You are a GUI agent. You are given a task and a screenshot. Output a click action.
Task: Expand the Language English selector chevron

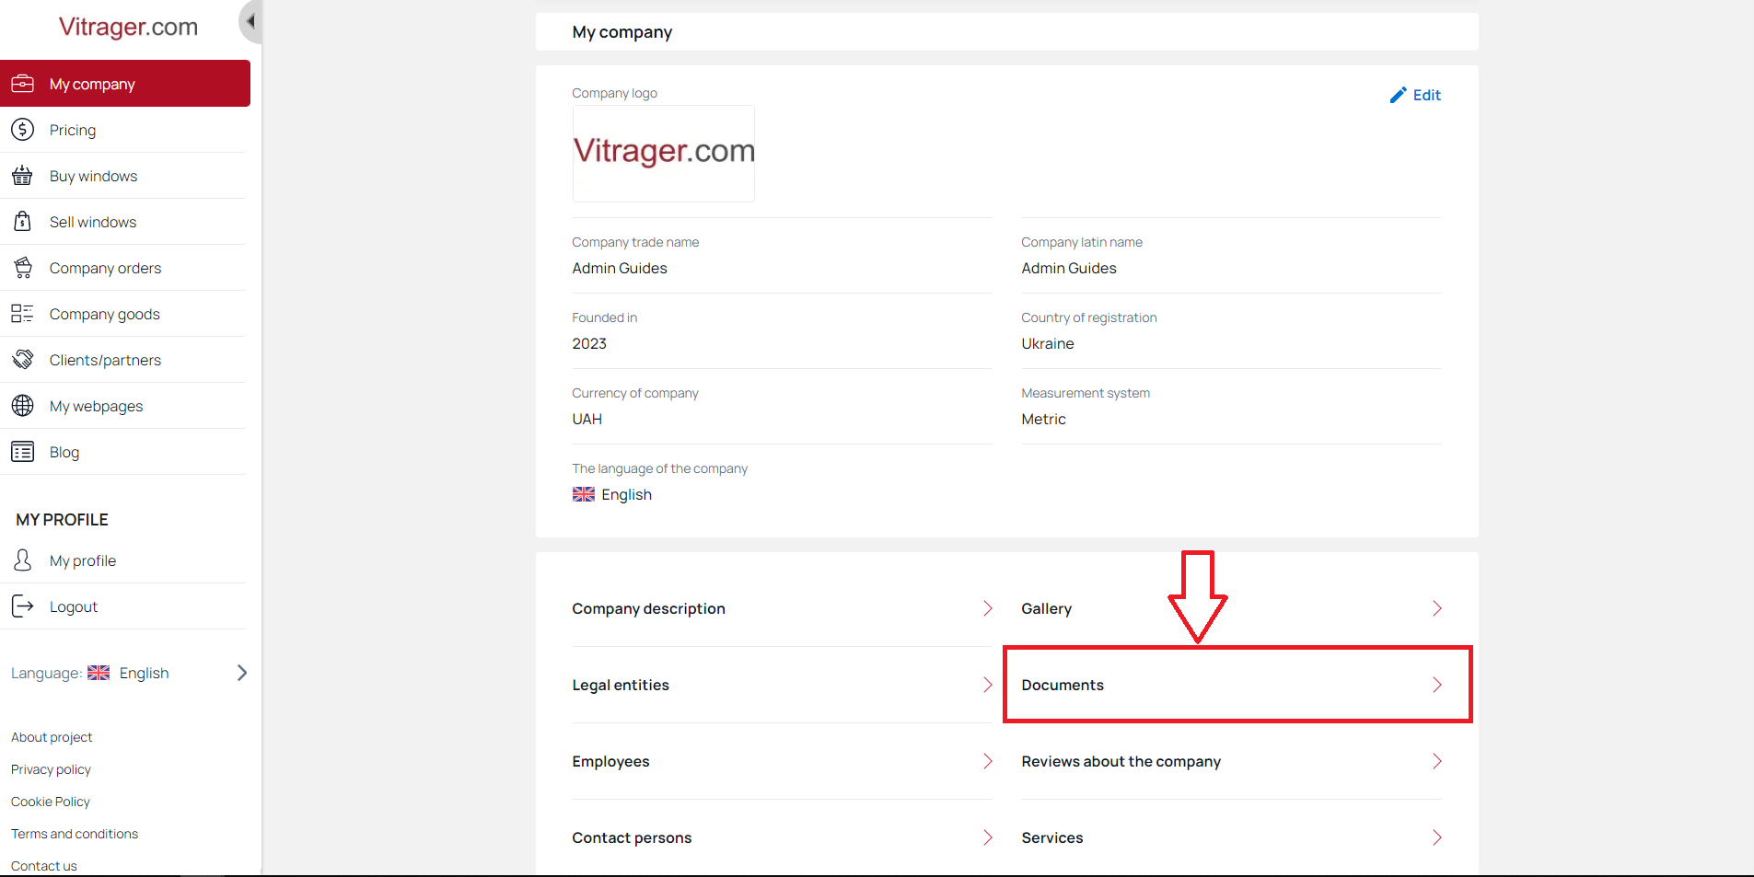242,673
